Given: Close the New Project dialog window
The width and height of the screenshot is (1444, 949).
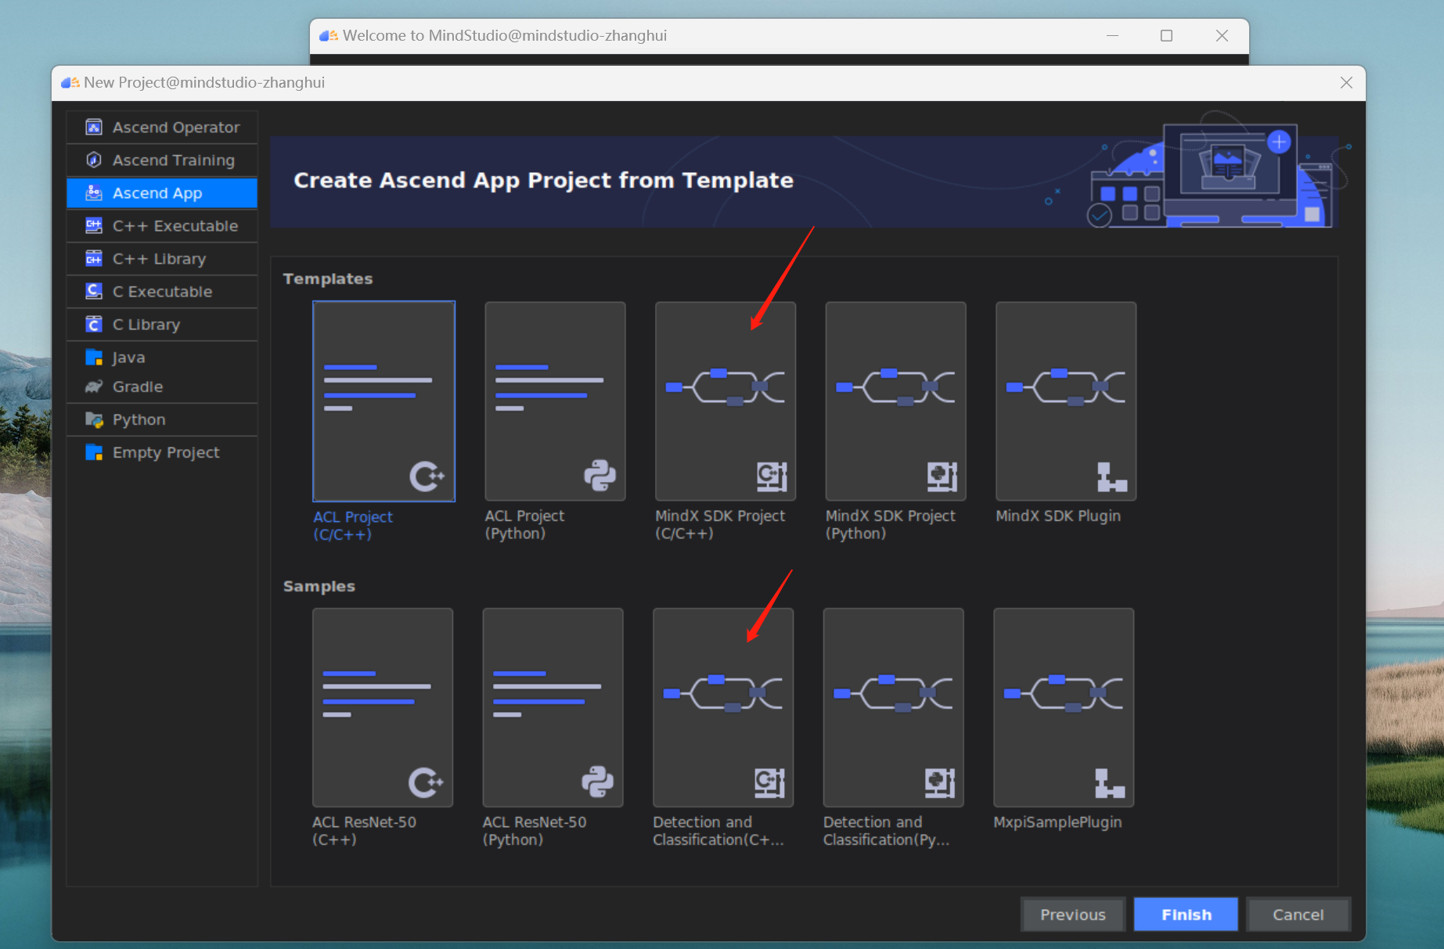Looking at the screenshot, I should tap(1346, 83).
